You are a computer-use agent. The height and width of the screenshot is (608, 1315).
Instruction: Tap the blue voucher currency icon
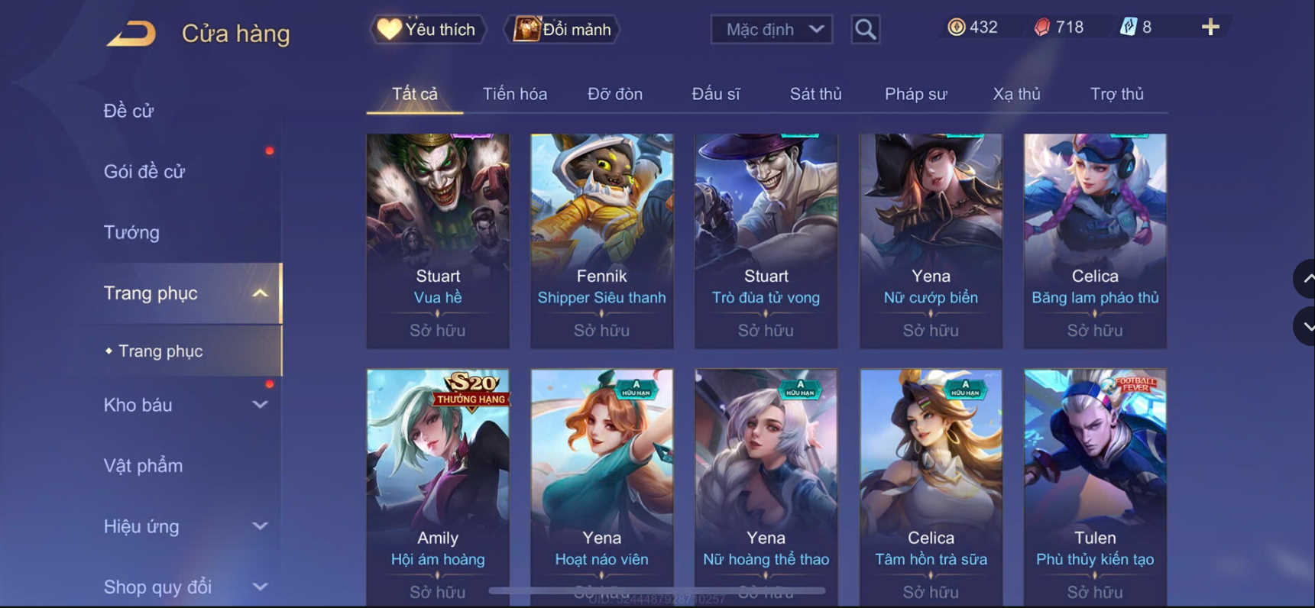pos(1128,27)
